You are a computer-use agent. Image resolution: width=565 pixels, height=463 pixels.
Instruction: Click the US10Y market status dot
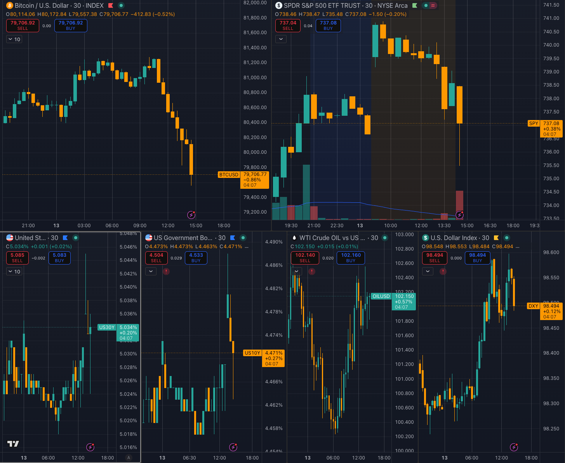[243, 238]
